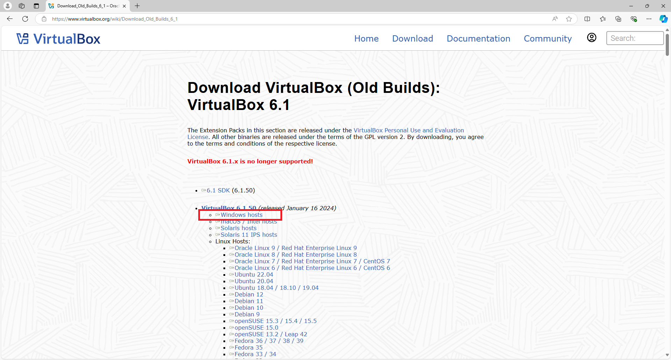Refresh the current page

click(25, 19)
